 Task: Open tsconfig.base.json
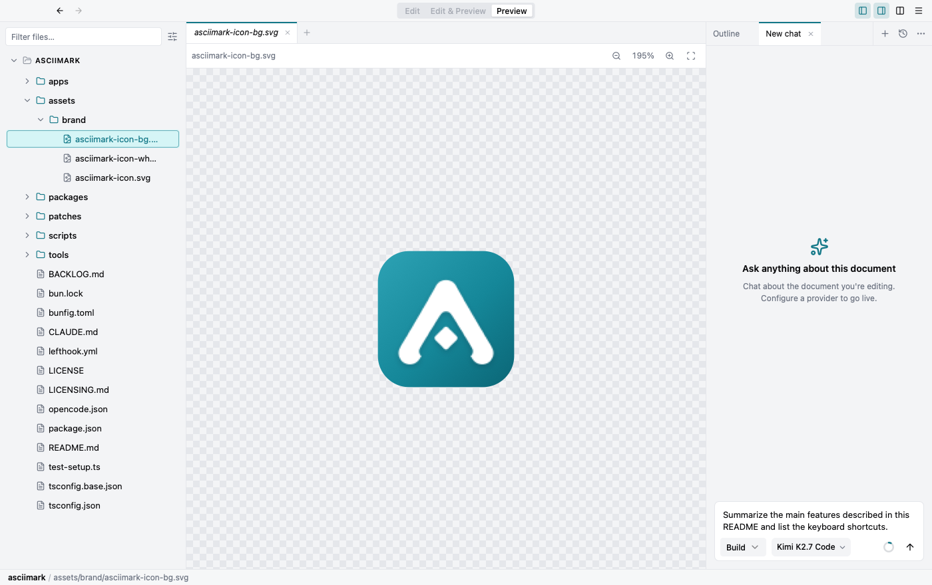(93, 486)
